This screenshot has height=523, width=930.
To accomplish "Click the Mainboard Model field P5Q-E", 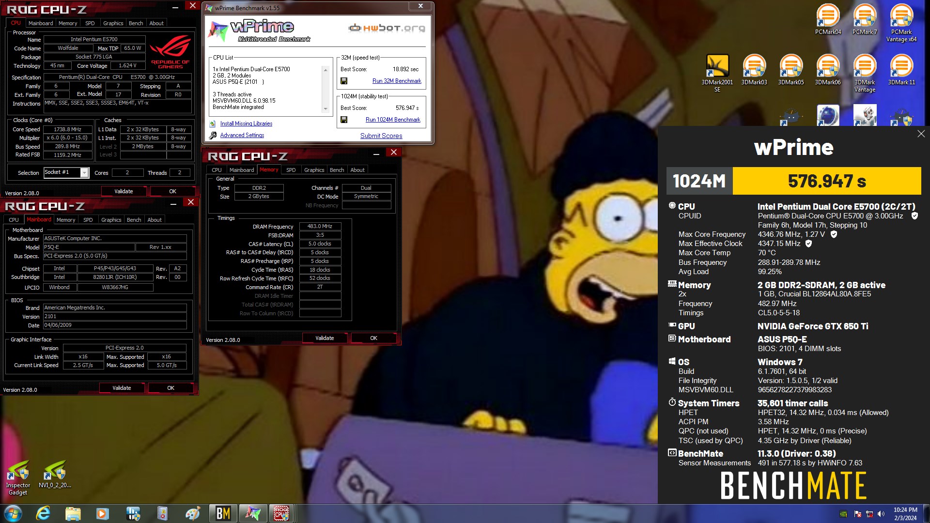I will point(89,247).
